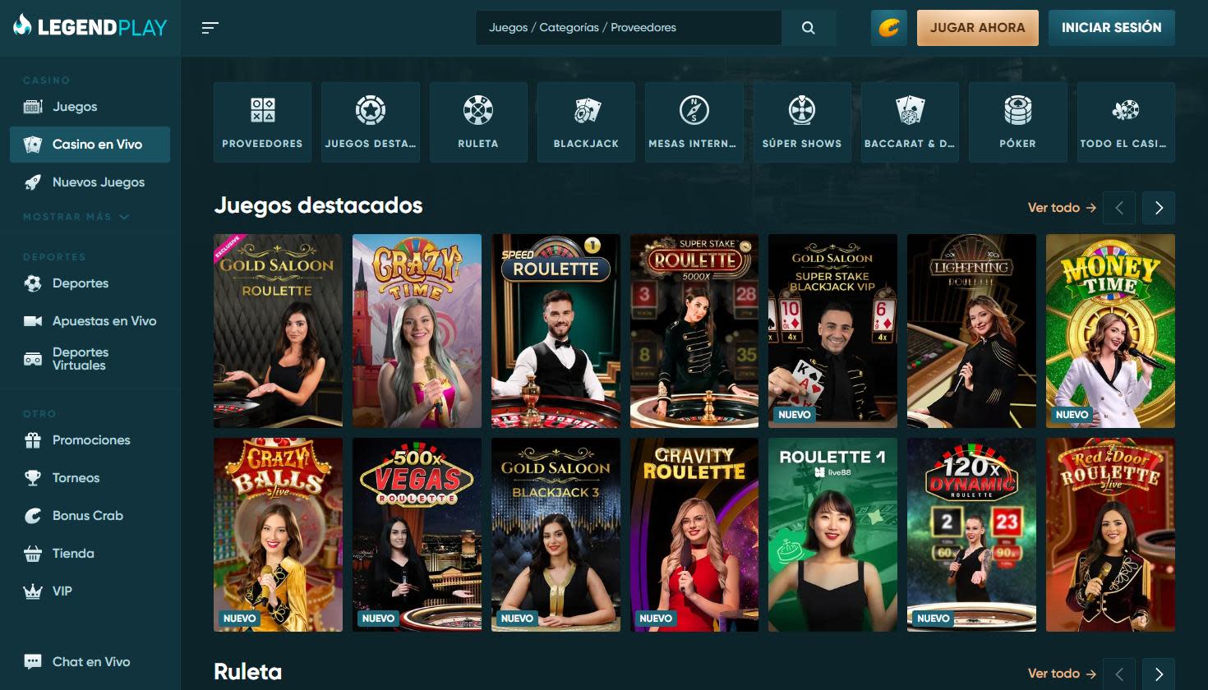Screen dimensions: 1208x690
Task: Open Ver todo link for Juegos destacados
Action: [x=1062, y=208]
